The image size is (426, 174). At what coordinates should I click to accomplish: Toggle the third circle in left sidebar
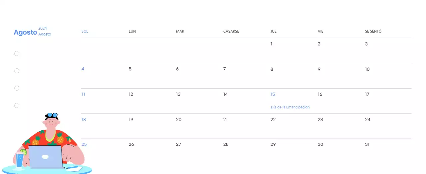point(17,88)
